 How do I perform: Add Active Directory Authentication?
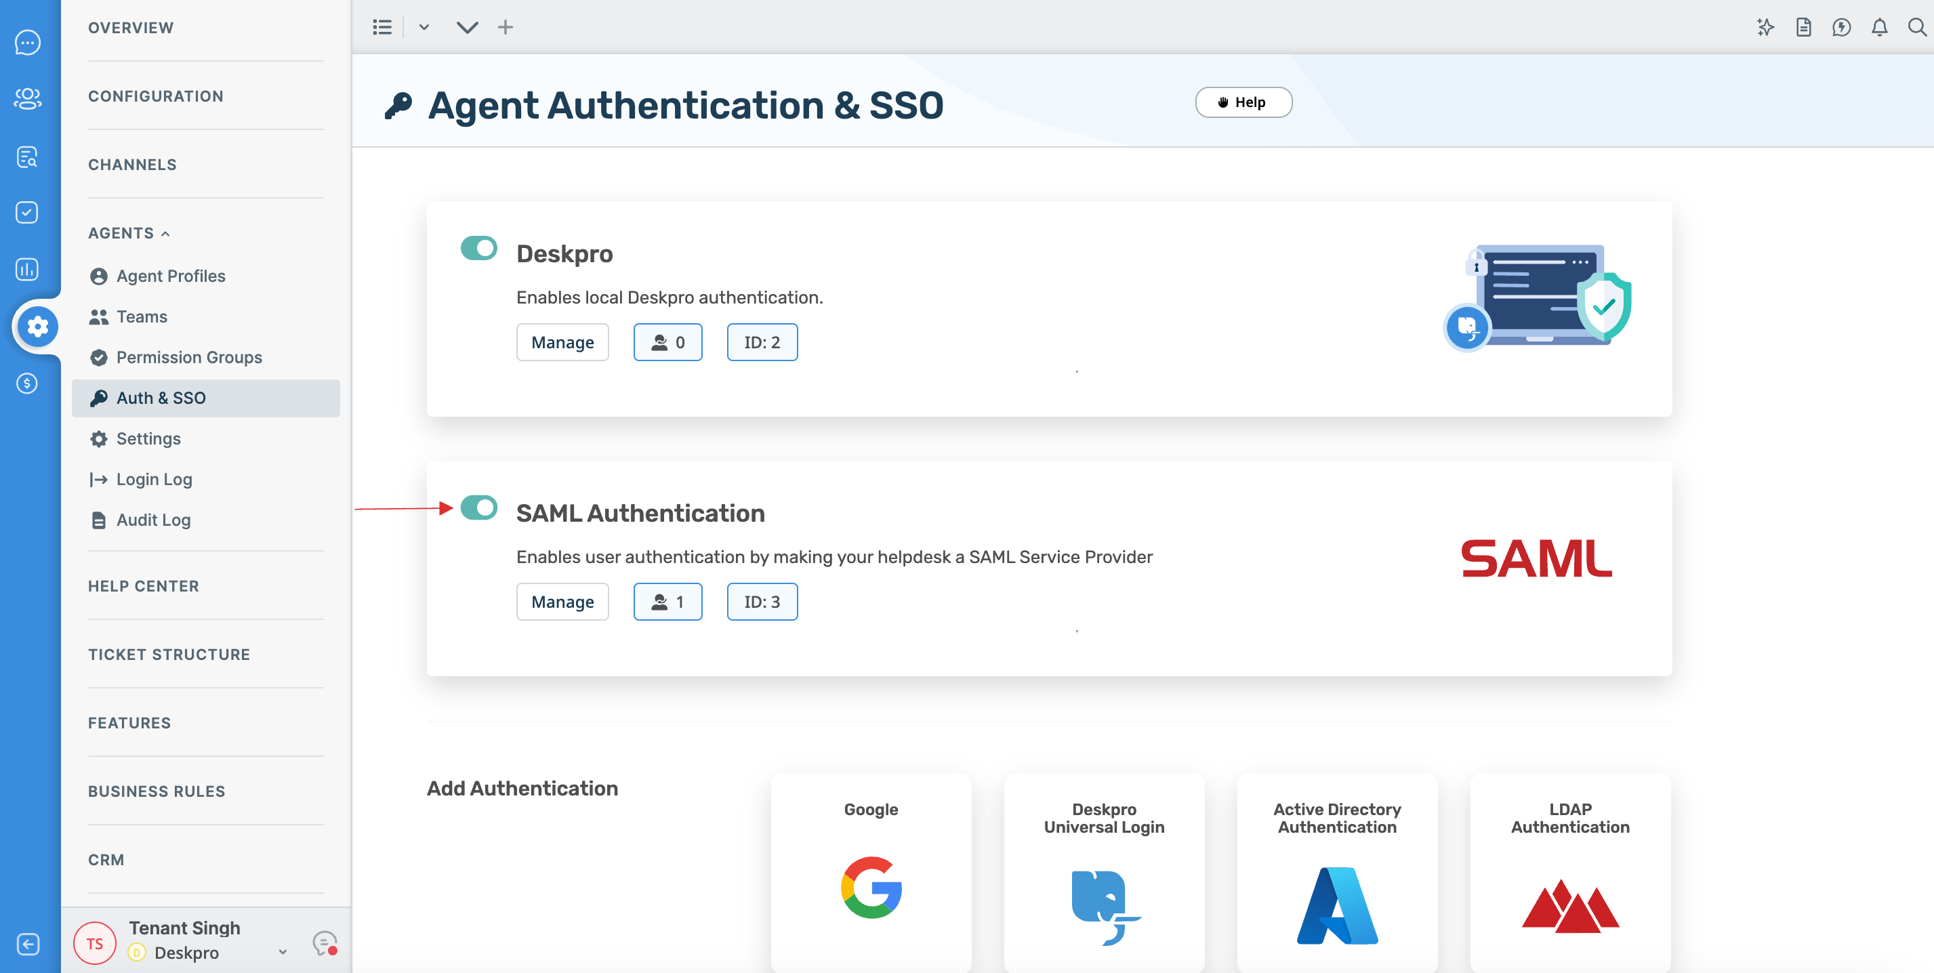tap(1337, 873)
